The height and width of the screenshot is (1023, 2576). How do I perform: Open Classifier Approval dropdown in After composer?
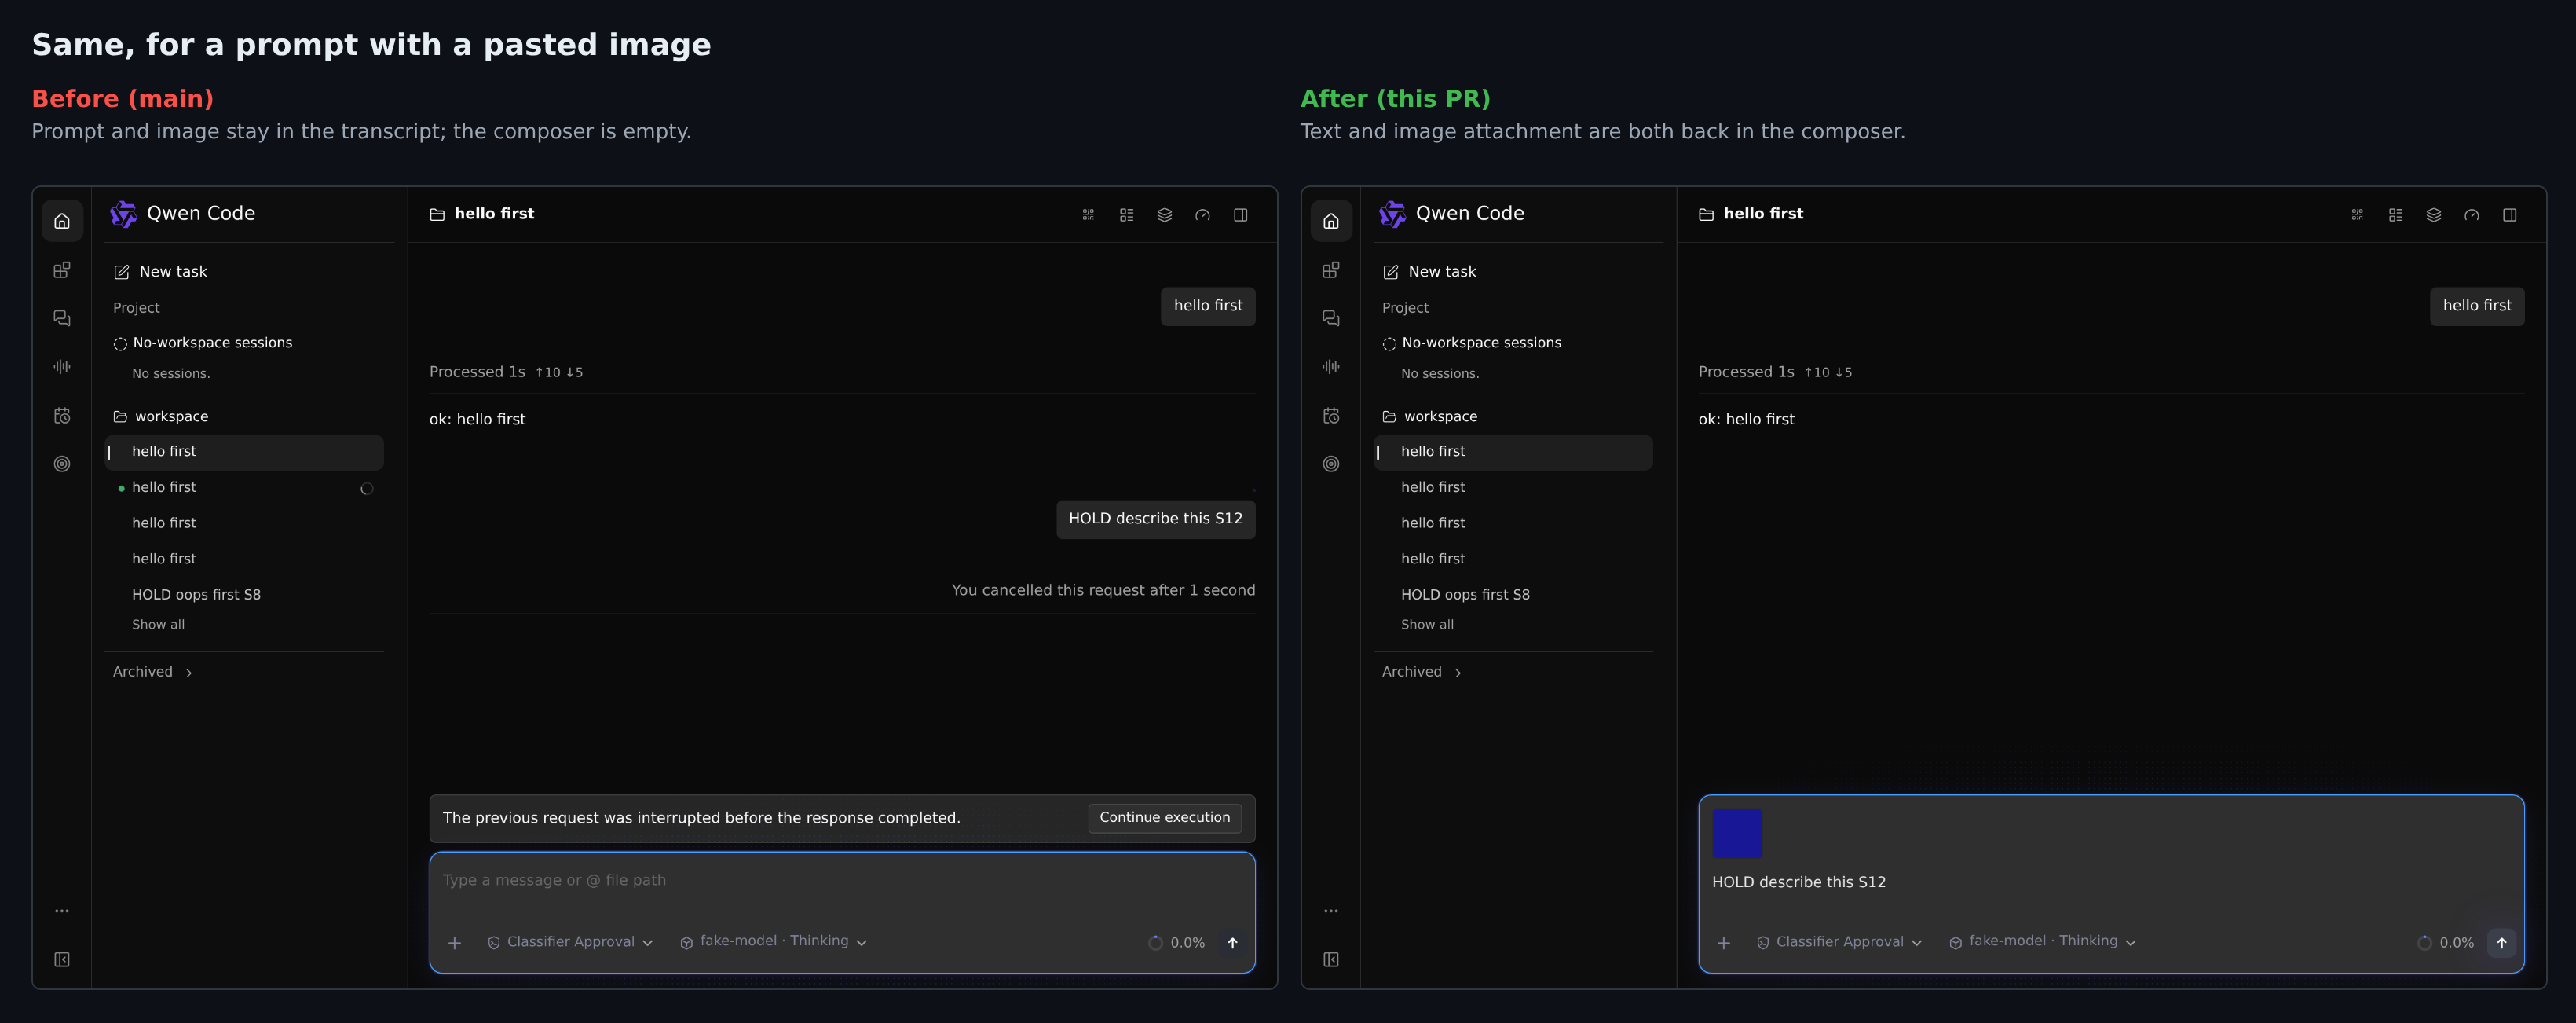pos(1840,942)
